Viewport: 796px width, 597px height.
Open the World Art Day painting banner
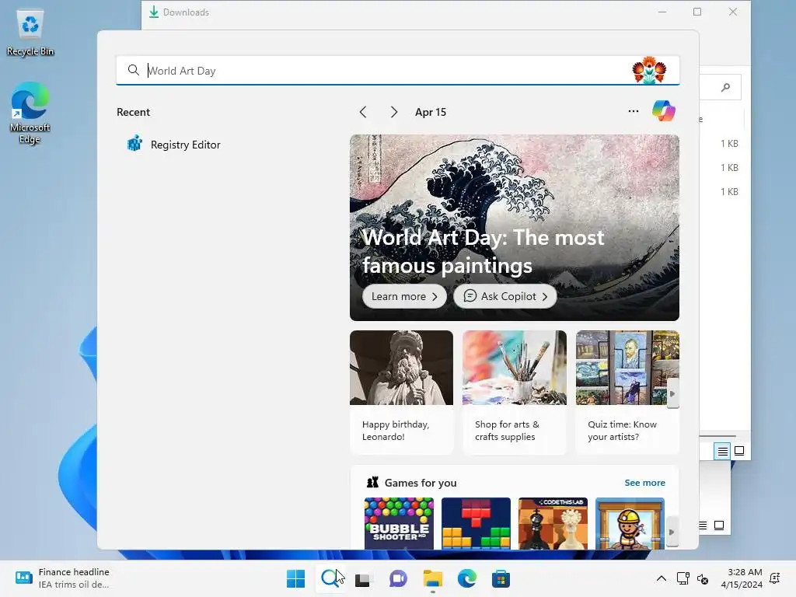515,228
